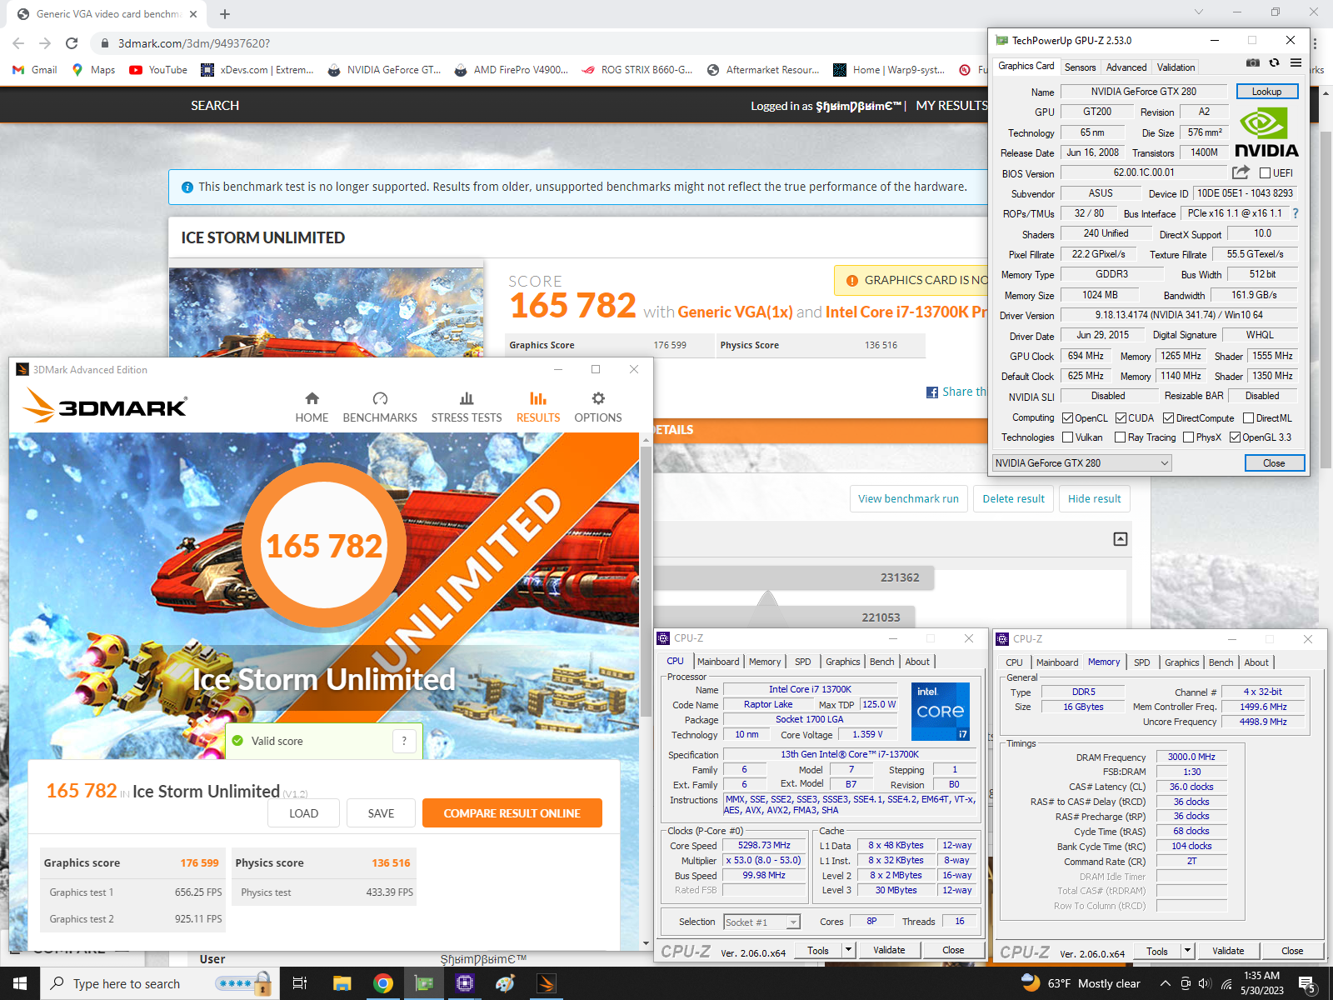Click the Facebook share icon on the webpage

[x=932, y=392]
